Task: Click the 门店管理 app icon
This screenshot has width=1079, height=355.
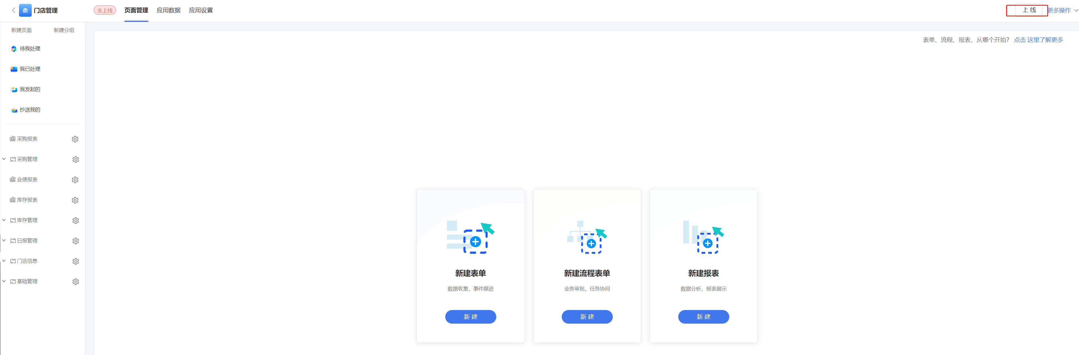Action: pos(25,10)
